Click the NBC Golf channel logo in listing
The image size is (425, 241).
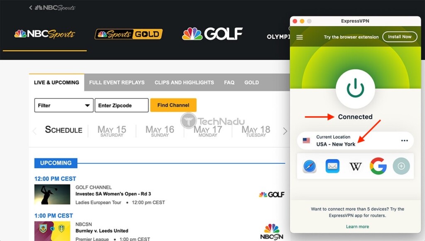[271, 194]
